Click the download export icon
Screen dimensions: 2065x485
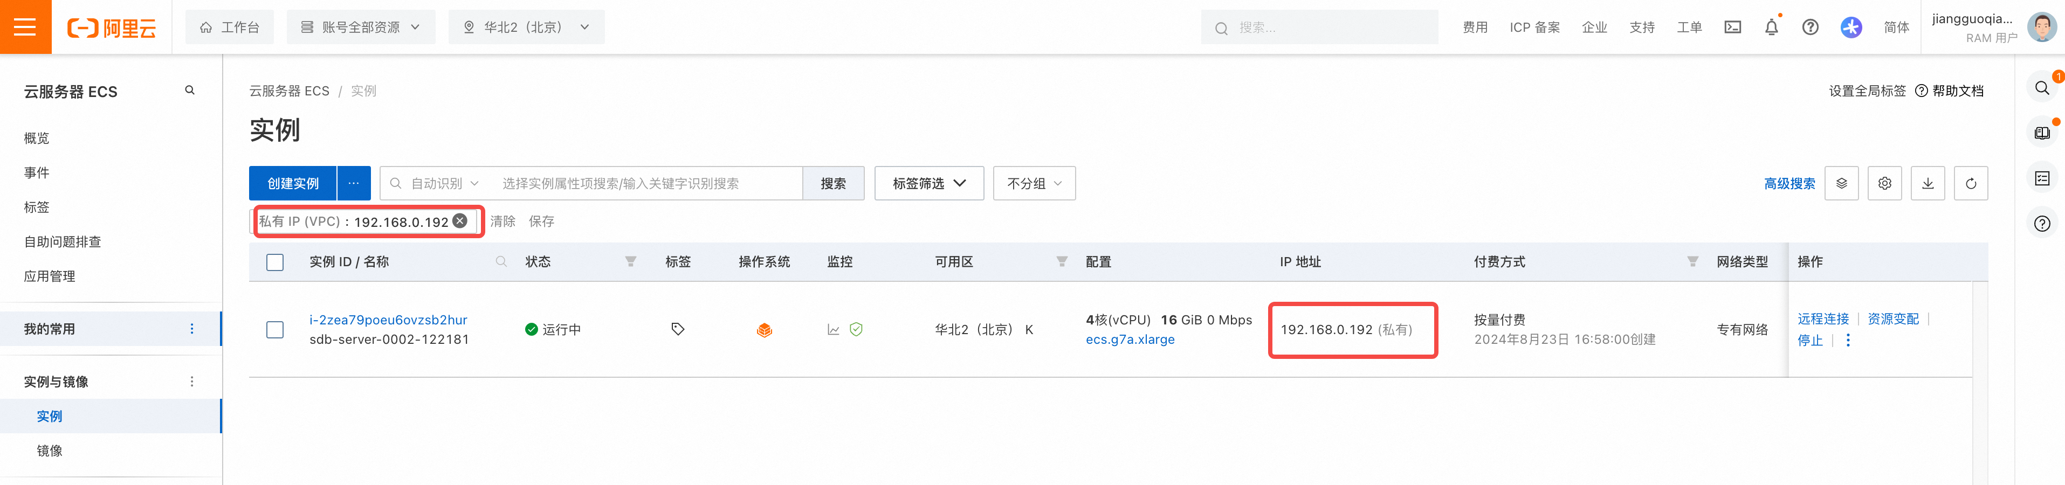(1928, 184)
